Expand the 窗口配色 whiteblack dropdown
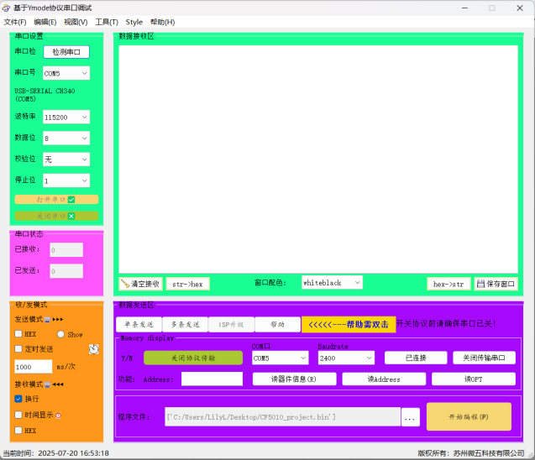The width and height of the screenshot is (535, 460). click(x=331, y=283)
